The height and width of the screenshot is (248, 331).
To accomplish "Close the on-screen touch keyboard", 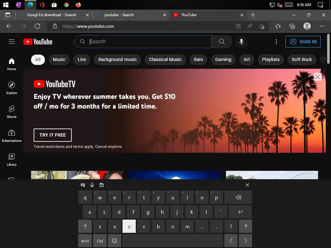I will click(x=247, y=185).
